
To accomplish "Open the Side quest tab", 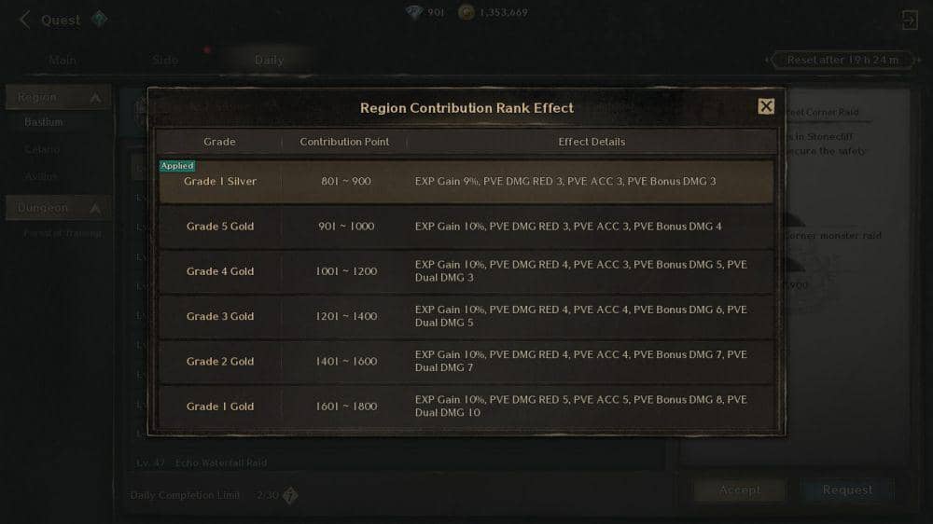I will click(165, 60).
